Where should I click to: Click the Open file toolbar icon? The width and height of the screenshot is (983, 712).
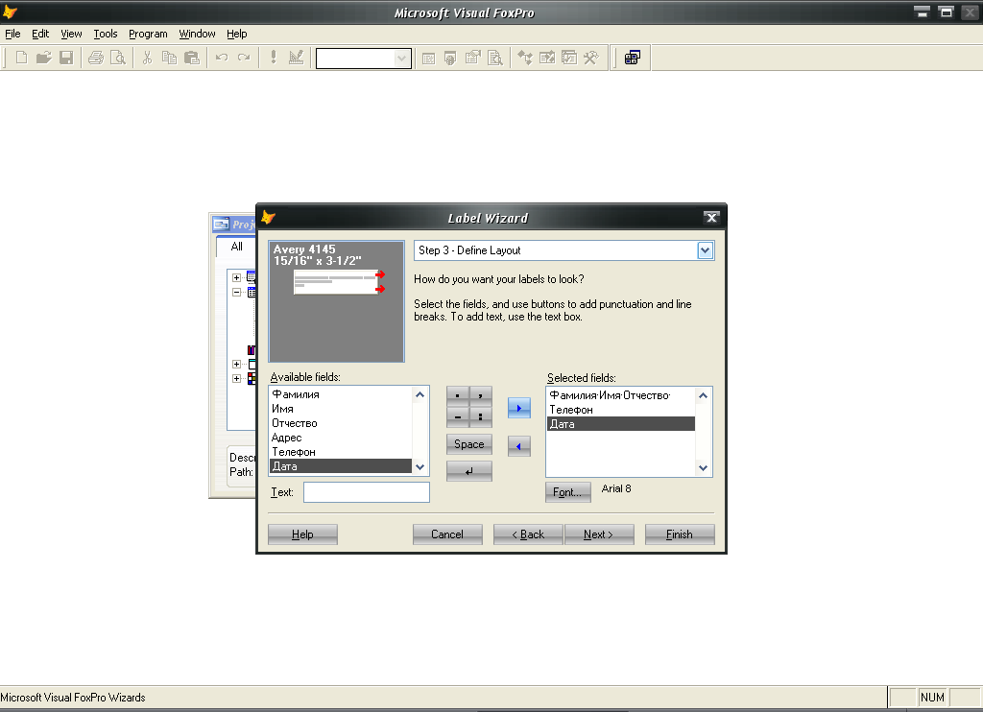point(43,59)
